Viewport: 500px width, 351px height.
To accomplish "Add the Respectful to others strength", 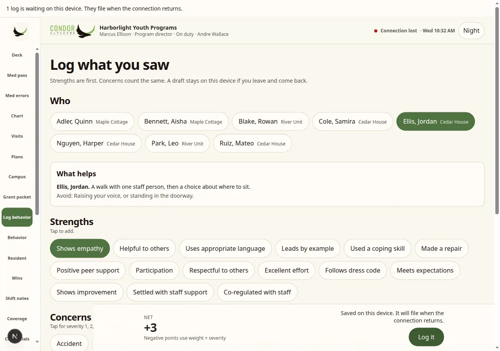I will click(218, 270).
